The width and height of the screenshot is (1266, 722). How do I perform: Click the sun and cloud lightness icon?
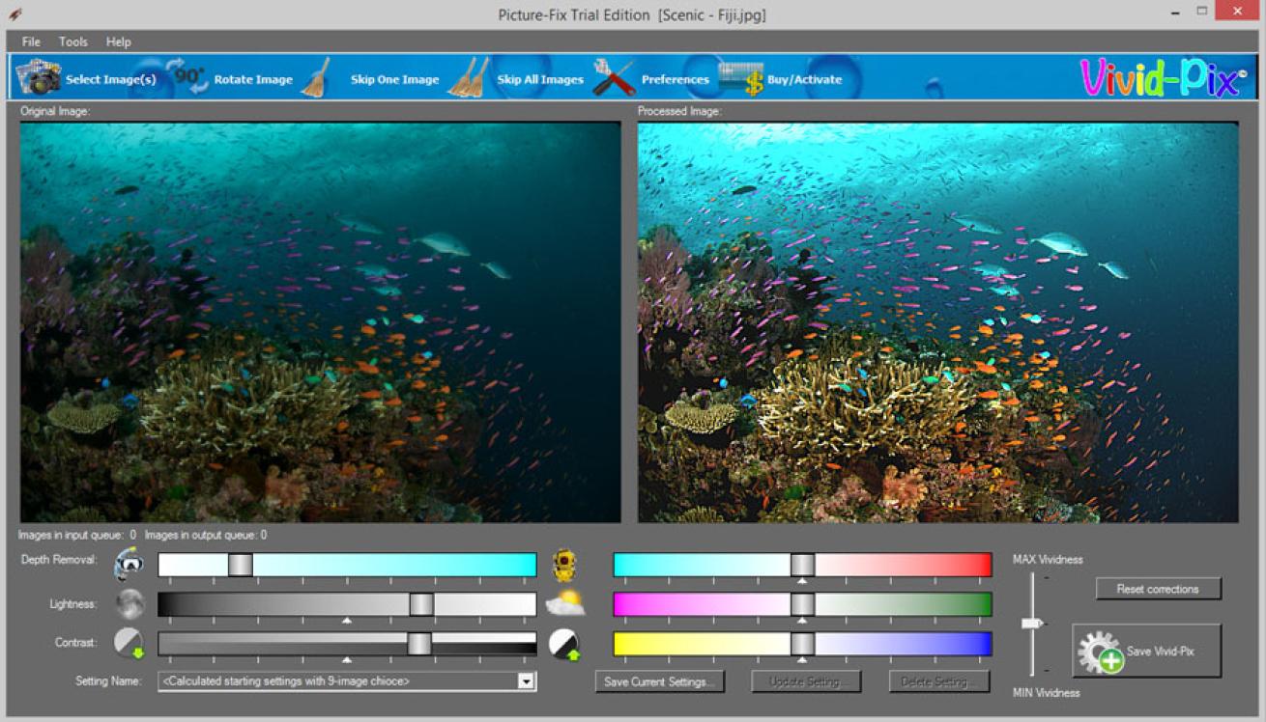564,604
